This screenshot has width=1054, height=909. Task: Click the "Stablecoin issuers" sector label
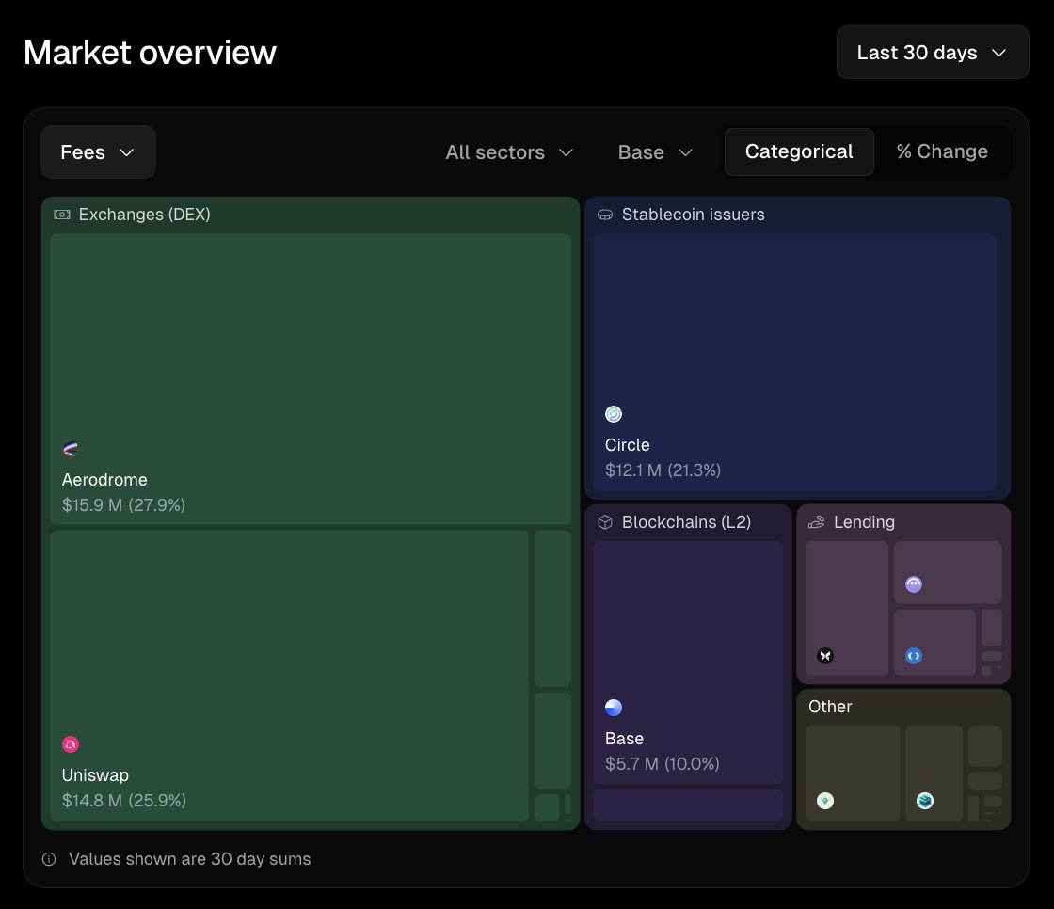click(693, 215)
